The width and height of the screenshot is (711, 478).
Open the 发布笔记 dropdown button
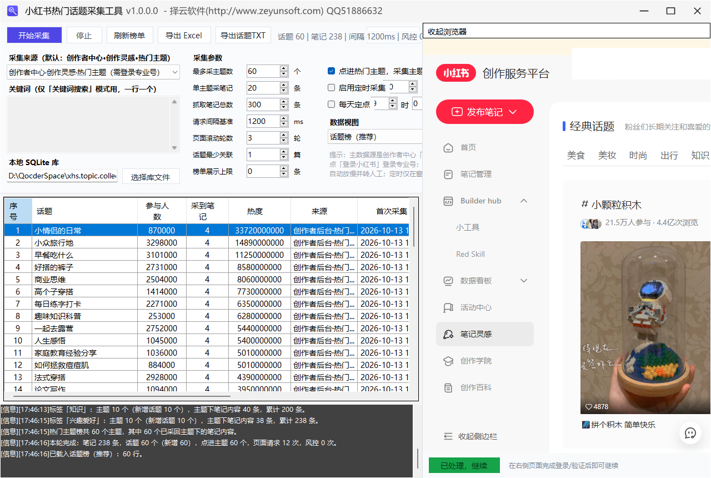point(485,112)
